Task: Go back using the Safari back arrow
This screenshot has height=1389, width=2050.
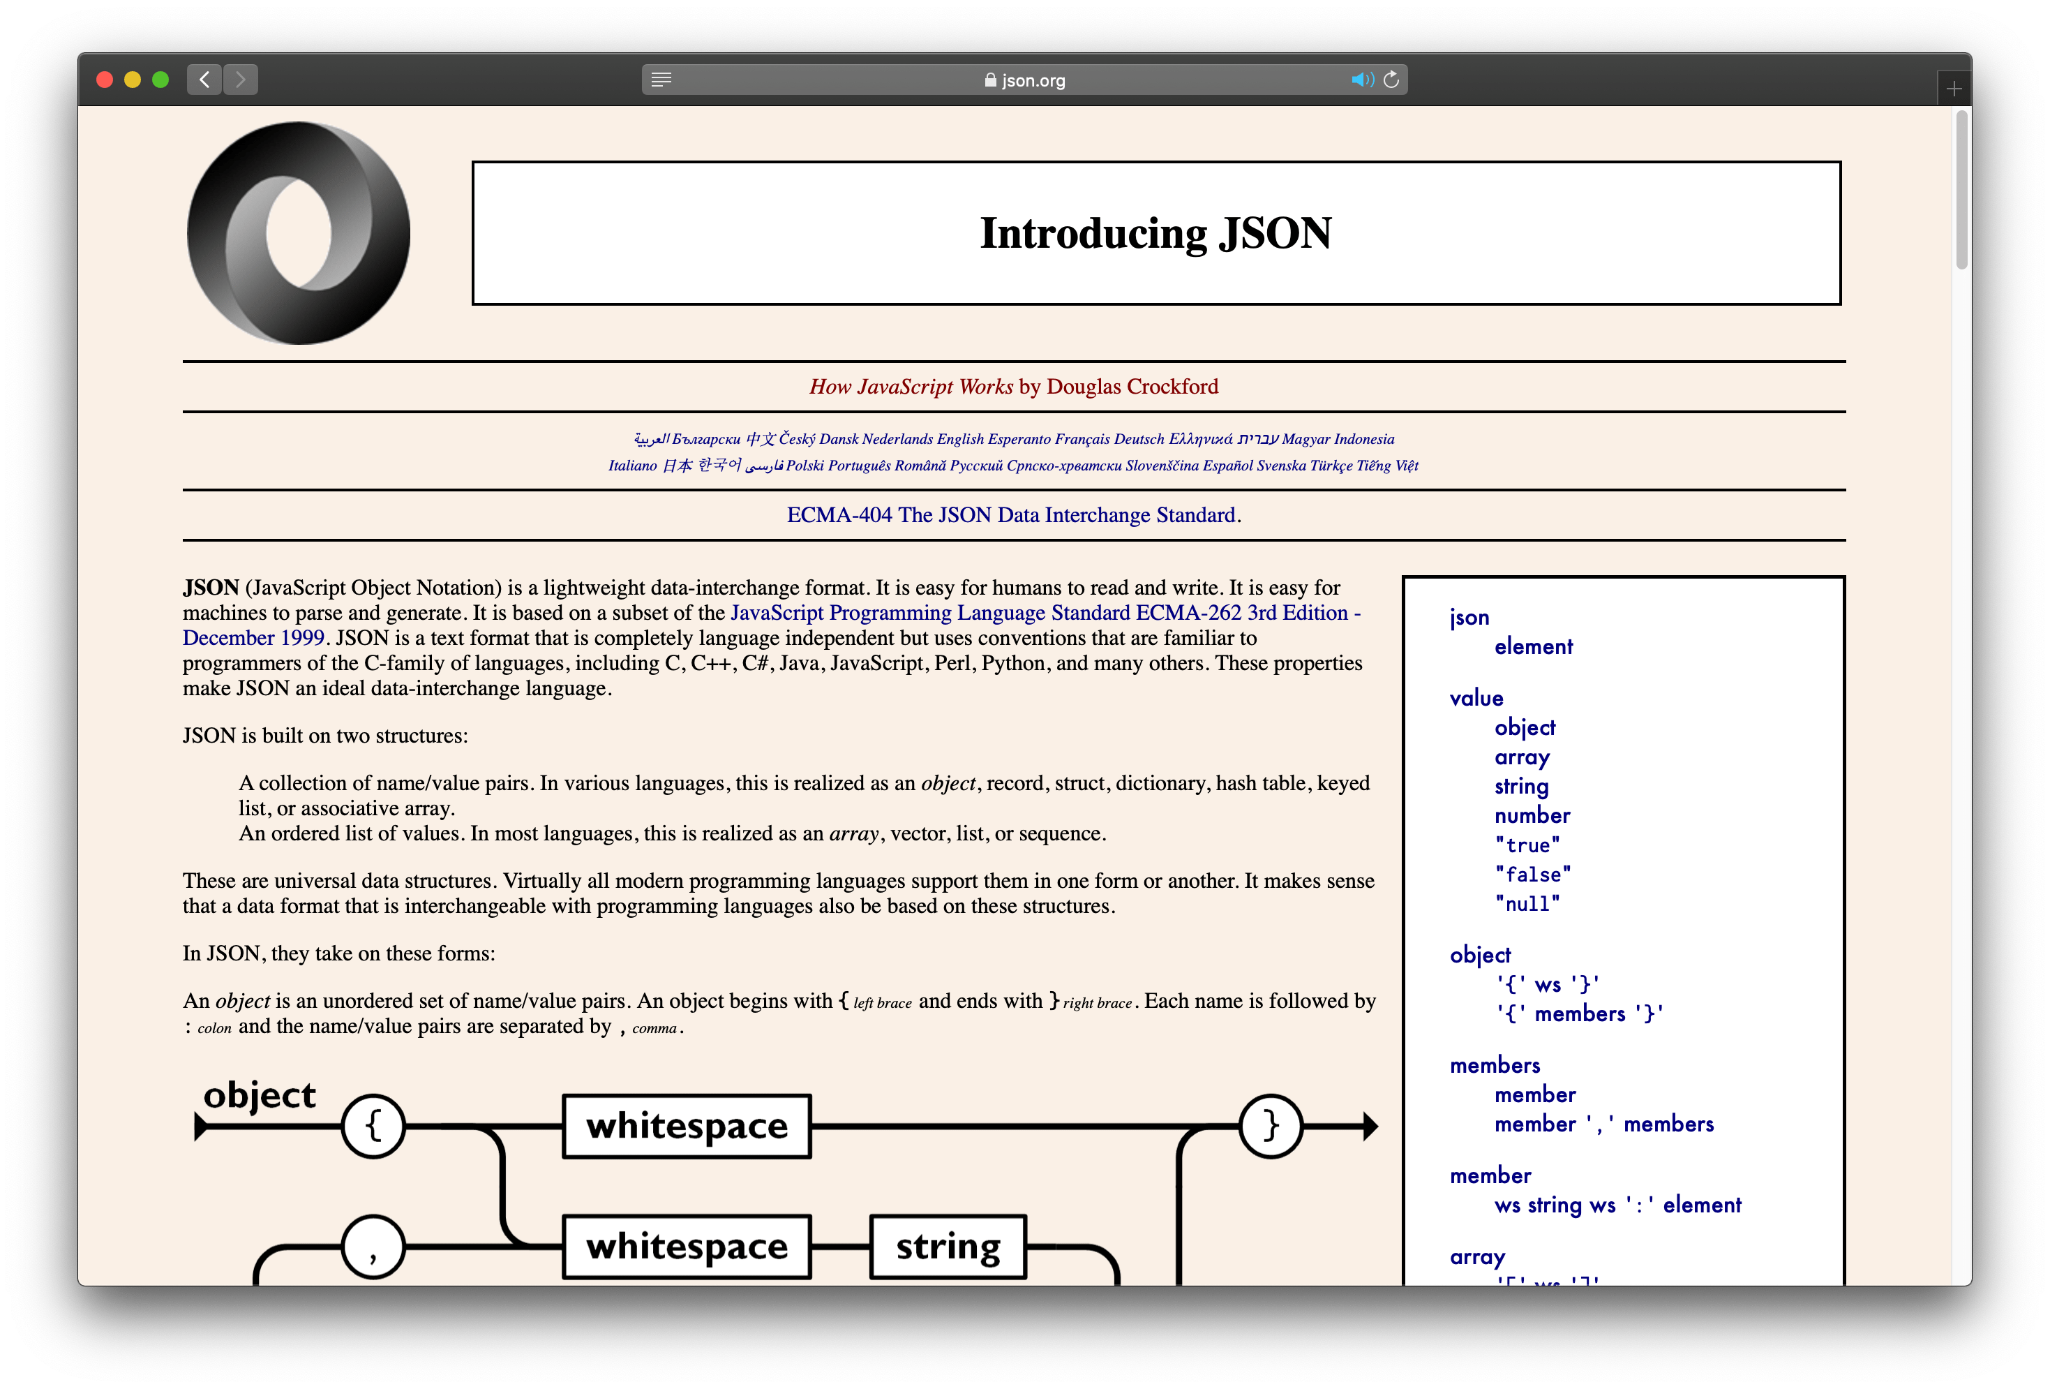Action: click(x=204, y=80)
